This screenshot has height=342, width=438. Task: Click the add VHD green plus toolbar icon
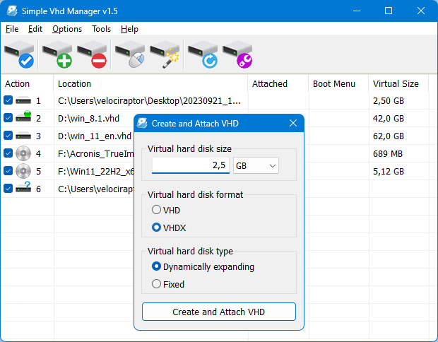pos(57,54)
